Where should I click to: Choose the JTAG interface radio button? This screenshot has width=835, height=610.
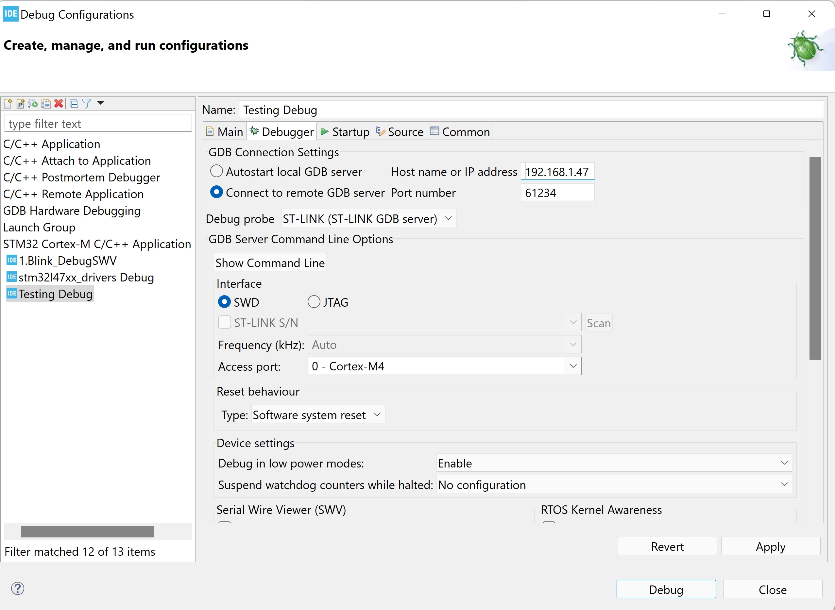tap(314, 302)
